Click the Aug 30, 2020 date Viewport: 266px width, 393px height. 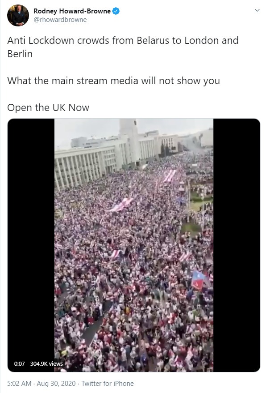point(56,384)
